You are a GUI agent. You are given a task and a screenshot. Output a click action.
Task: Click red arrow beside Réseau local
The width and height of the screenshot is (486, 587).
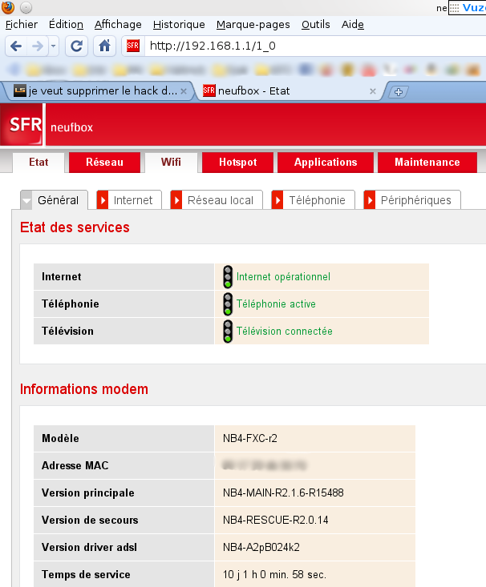[176, 200]
